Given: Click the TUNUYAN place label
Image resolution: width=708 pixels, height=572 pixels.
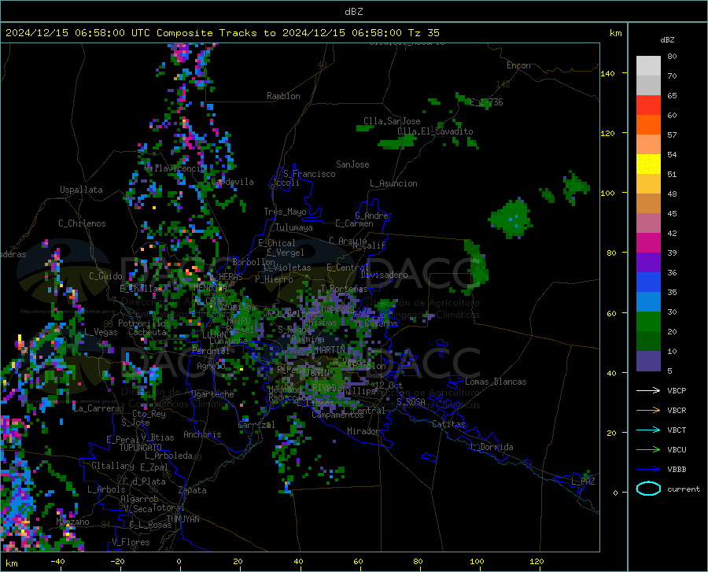Looking at the screenshot, I should pos(183,519).
